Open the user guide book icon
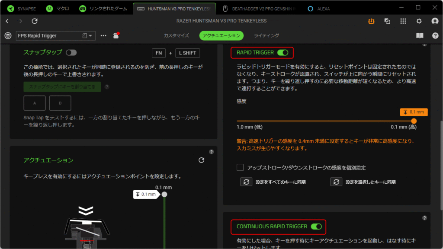Viewport: 443px width, 249px height. pos(419,35)
